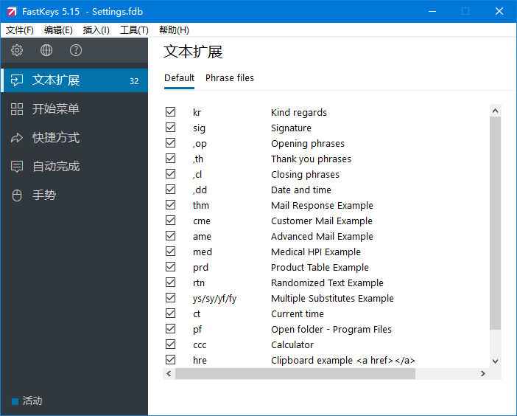Toggle the ,op Opening phrases checkbox
Image resolution: width=517 pixels, height=416 pixels.
(x=170, y=143)
